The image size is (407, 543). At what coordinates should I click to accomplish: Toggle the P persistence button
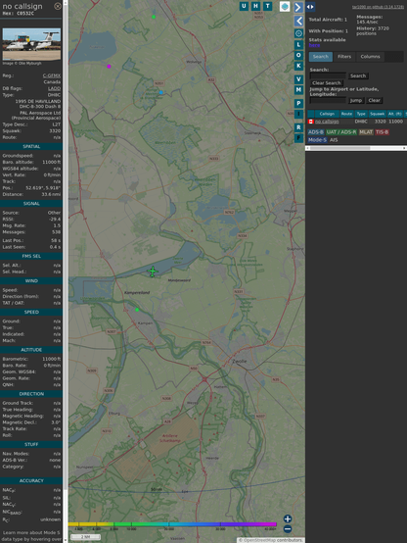(x=298, y=103)
